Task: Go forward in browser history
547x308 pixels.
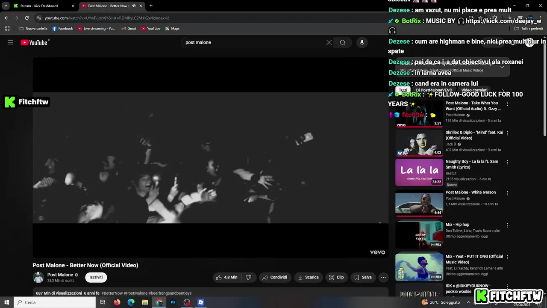Action: [x=16, y=18]
